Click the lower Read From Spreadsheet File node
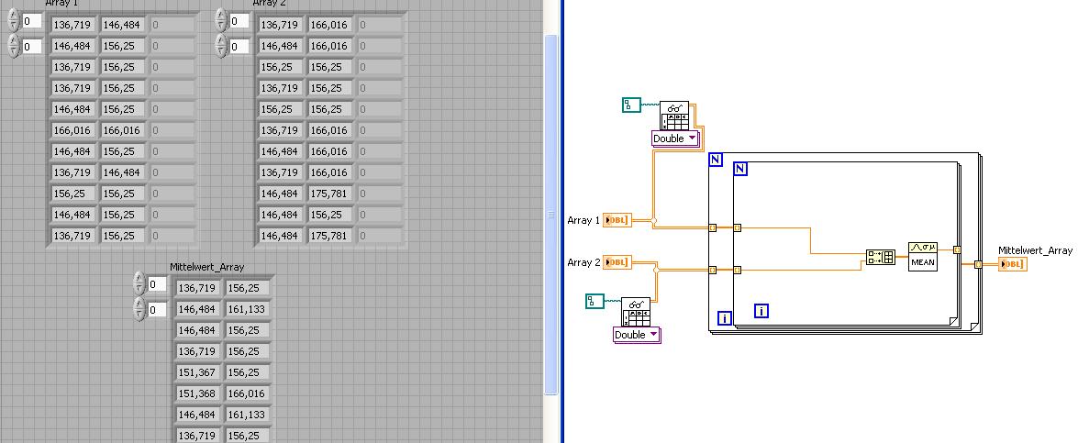The height and width of the screenshot is (443, 1078). pyautogui.click(x=635, y=312)
